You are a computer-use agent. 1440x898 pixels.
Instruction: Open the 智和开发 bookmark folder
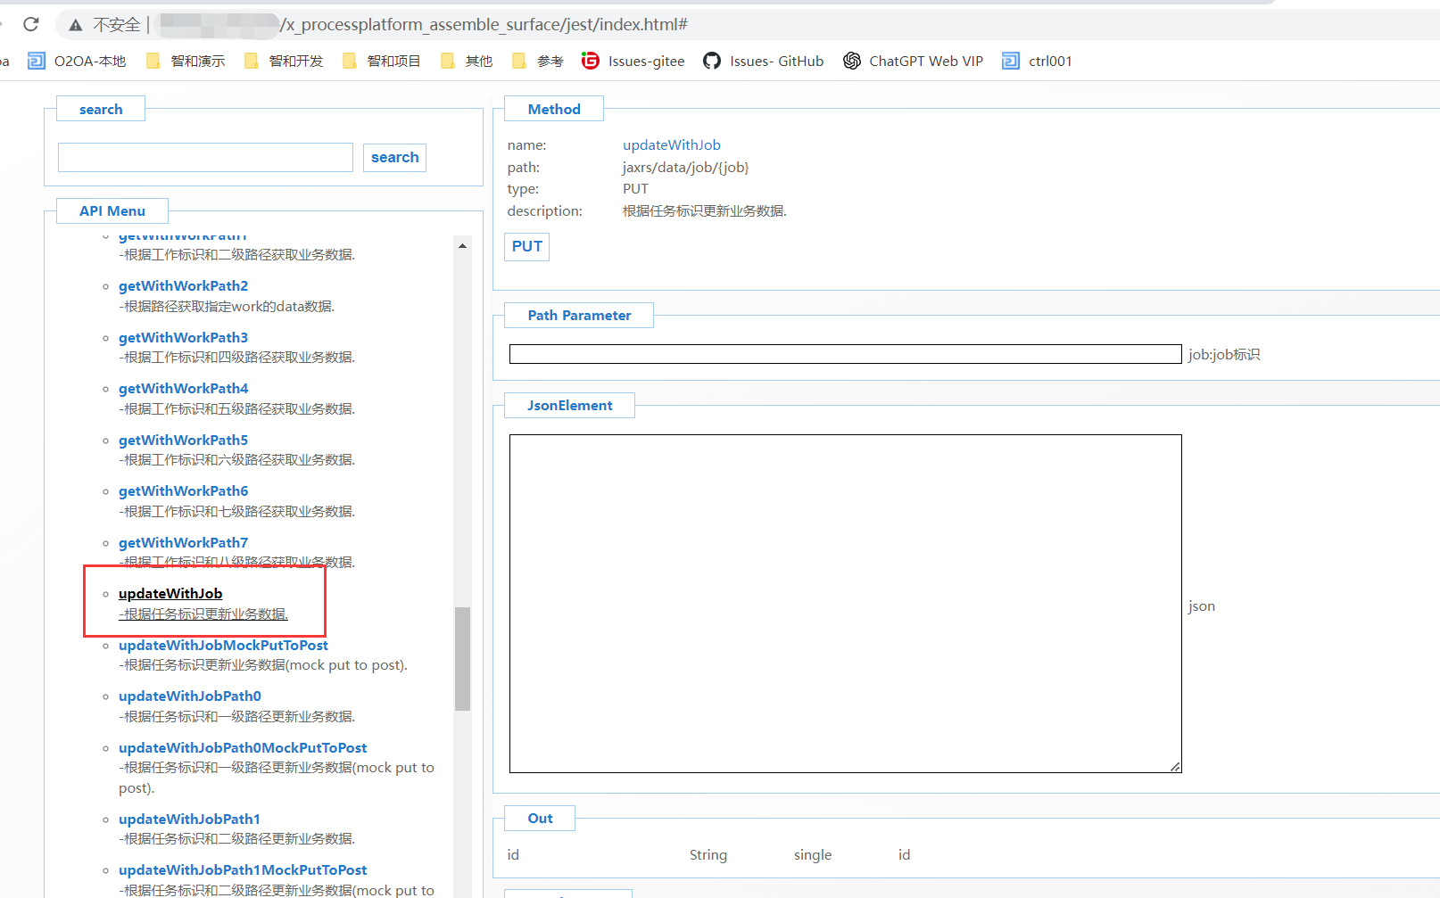pos(284,61)
